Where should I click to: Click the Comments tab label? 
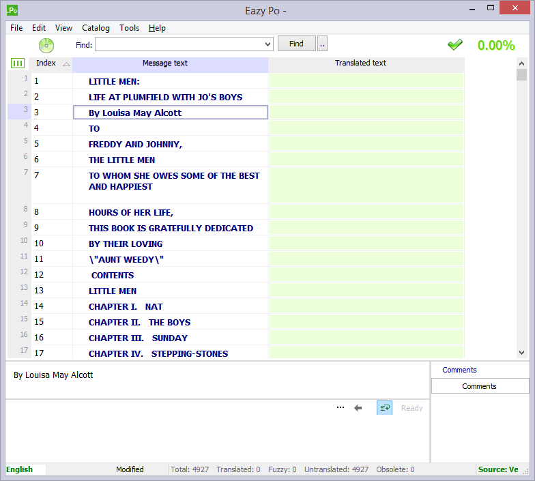[459, 370]
